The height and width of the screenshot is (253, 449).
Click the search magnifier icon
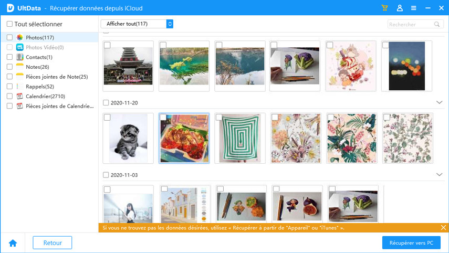tap(437, 24)
